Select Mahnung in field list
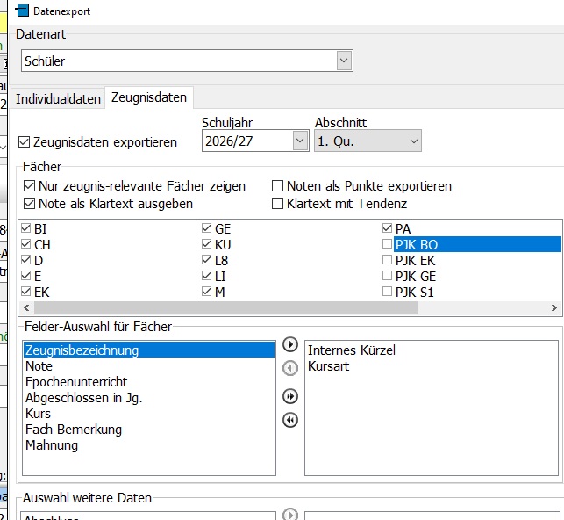This screenshot has width=564, height=520. 149,445
